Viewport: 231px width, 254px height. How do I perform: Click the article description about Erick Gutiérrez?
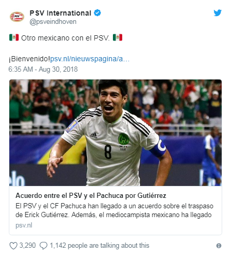(x=114, y=210)
